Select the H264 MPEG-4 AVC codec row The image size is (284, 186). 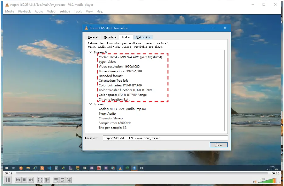pyautogui.click(x=130, y=57)
